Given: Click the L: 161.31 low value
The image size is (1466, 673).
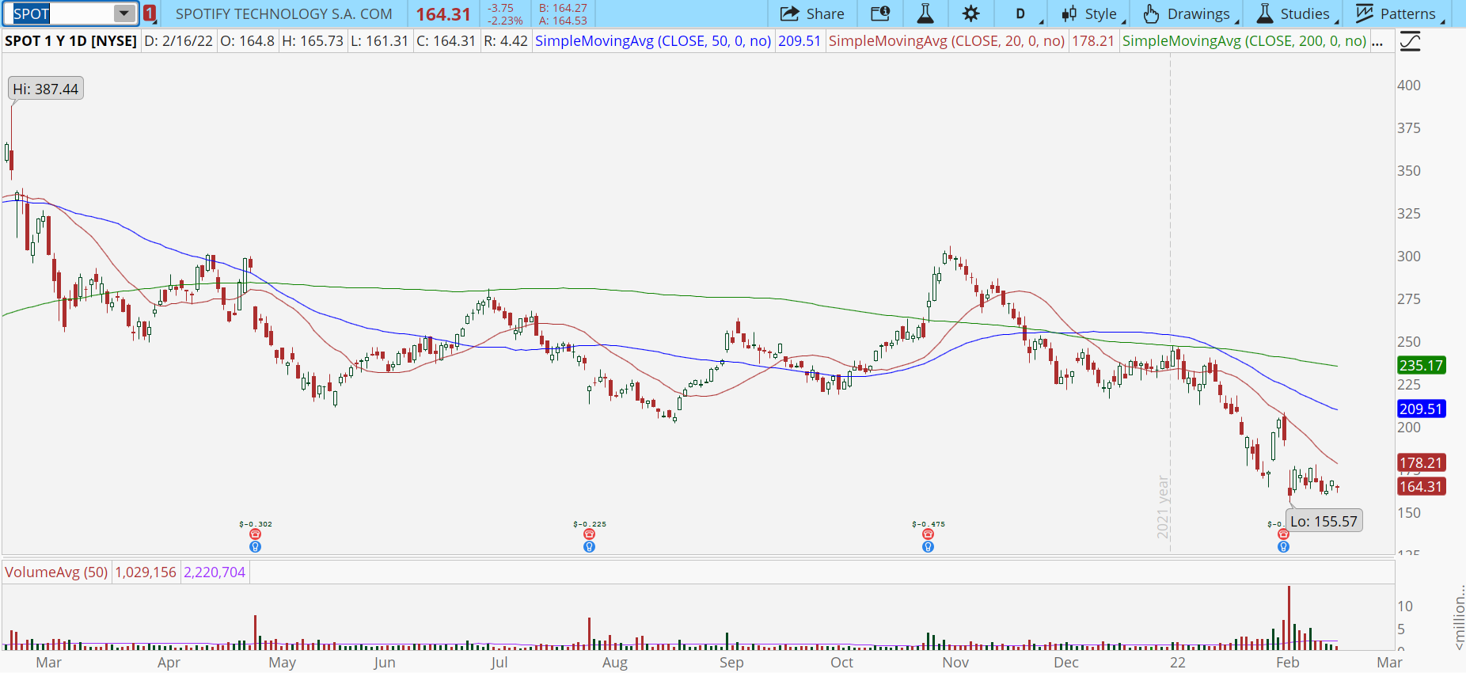Looking at the screenshot, I should (x=380, y=41).
